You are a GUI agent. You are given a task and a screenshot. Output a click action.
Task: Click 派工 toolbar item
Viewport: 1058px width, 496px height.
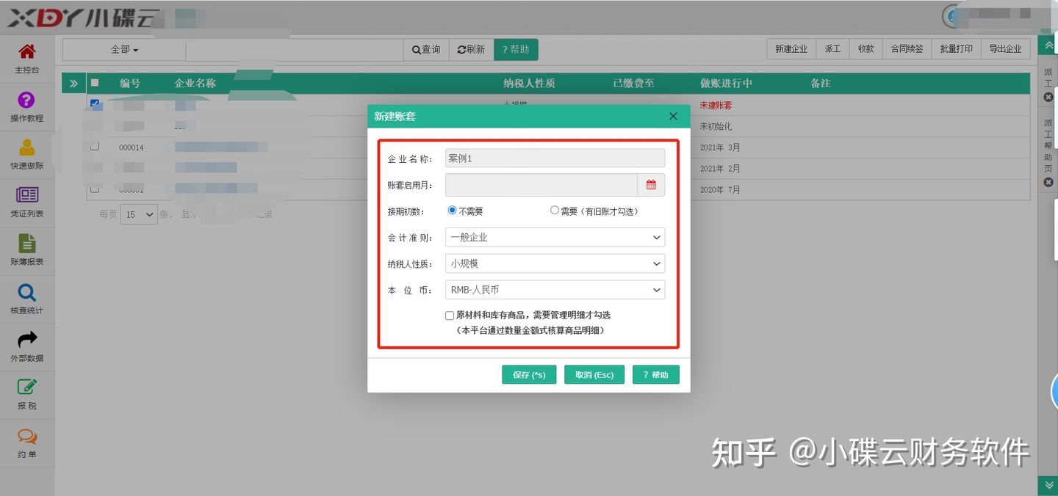(832, 49)
